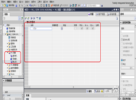The width and height of the screenshot is (136, 100).
Task: Collapse the 项目1 tree node
Action: click(4, 25)
